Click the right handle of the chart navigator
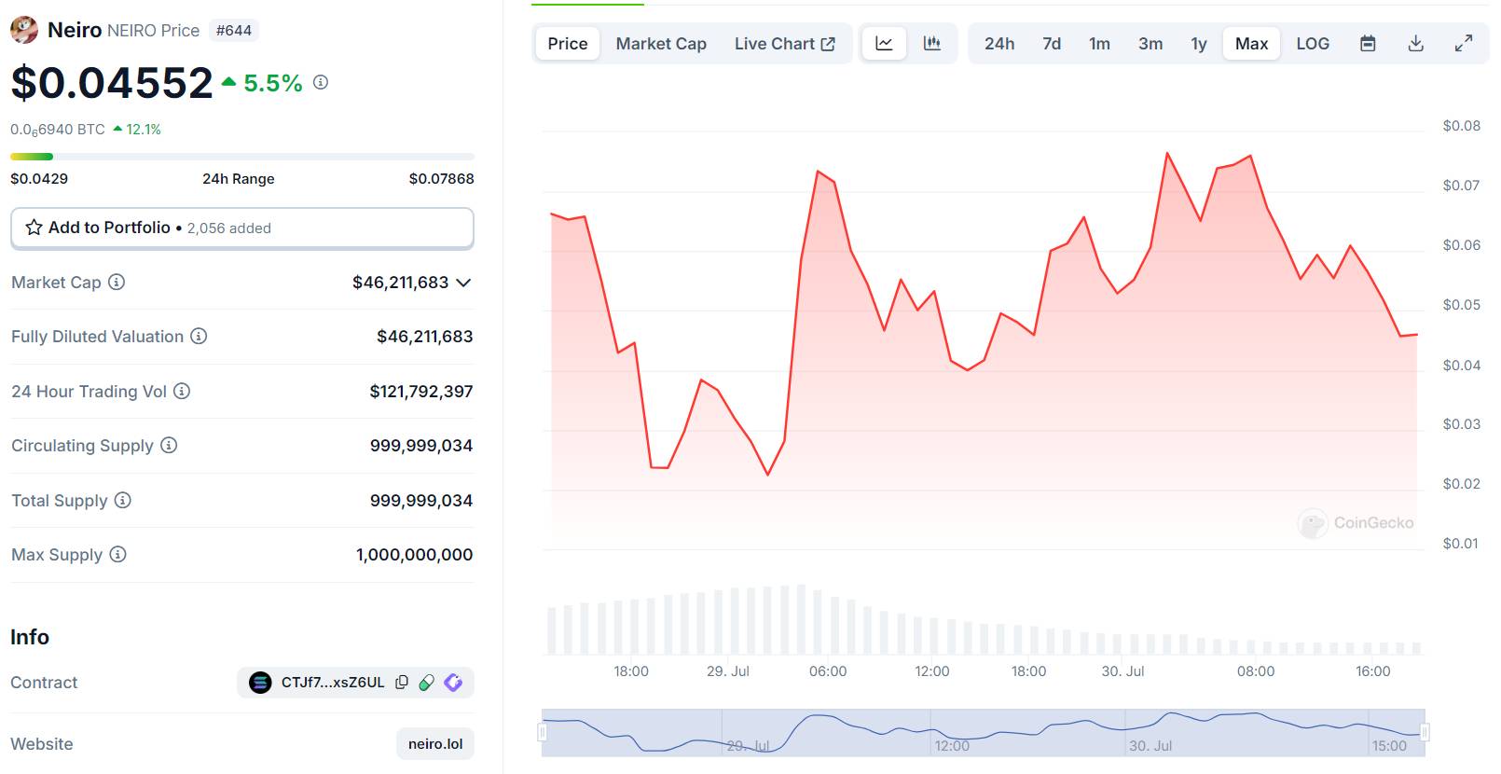1501x774 pixels. point(1425,732)
